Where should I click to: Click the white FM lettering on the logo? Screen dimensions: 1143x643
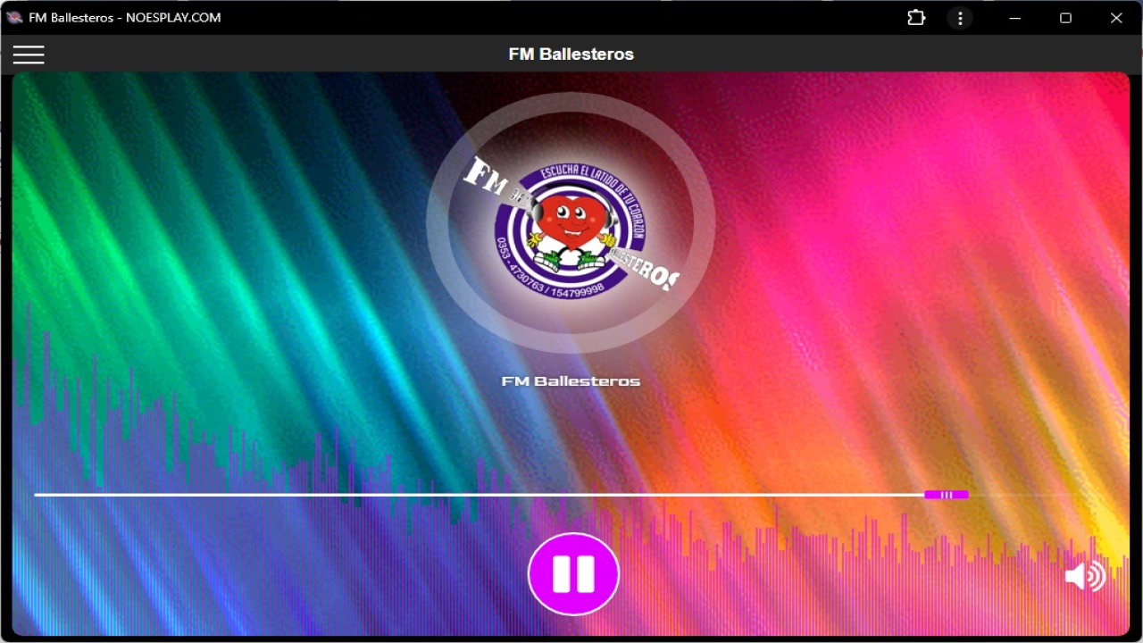pyautogui.click(x=487, y=176)
